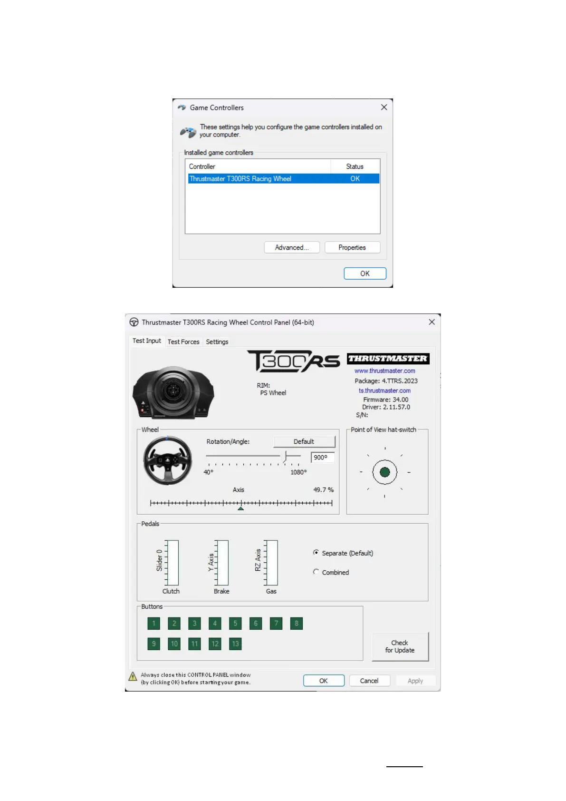The height and width of the screenshot is (801, 566).
Task: Click button indicator 12
Action: click(x=215, y=644)
